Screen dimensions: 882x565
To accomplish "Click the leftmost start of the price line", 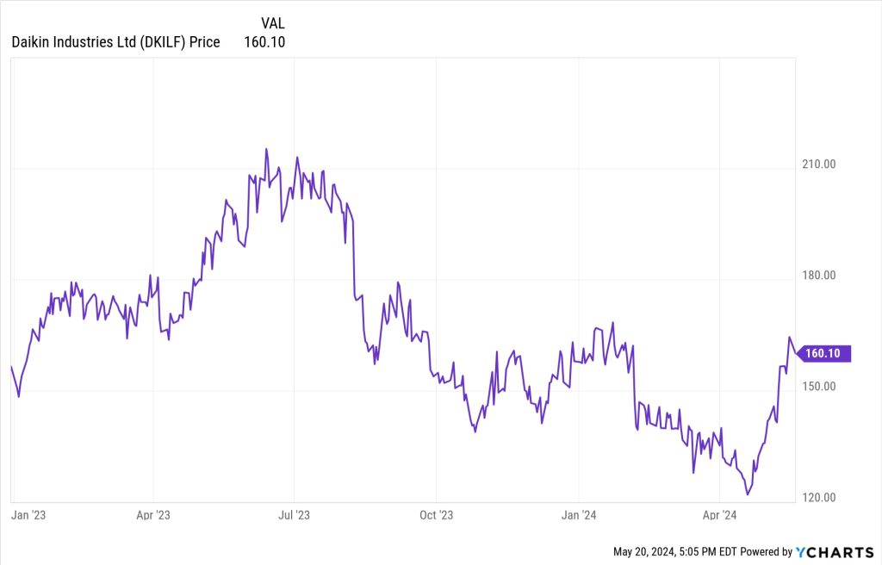I will point(11,367).
